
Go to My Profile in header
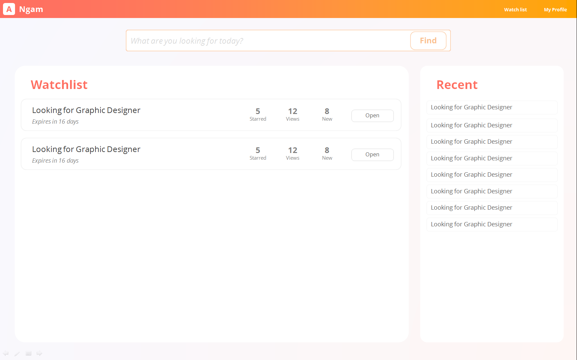pyautogui.click(x=555, y=10)
